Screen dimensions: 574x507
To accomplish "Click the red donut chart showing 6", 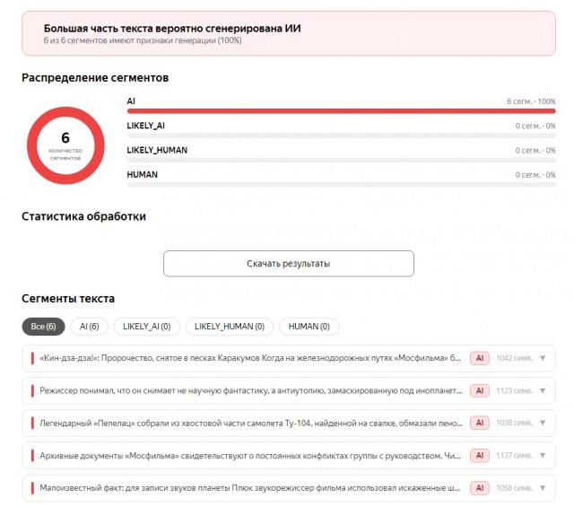I will pos(65,145).
